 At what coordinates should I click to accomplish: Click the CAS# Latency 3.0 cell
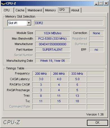(41, 79)
